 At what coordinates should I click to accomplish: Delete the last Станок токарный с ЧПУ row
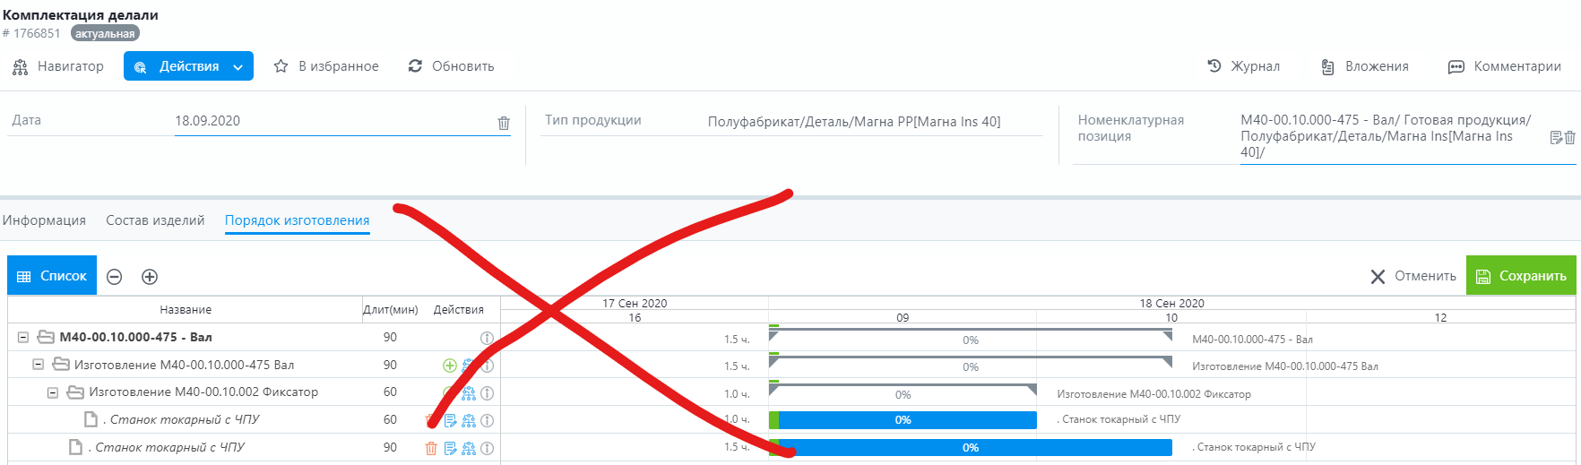tap(431, 448)
